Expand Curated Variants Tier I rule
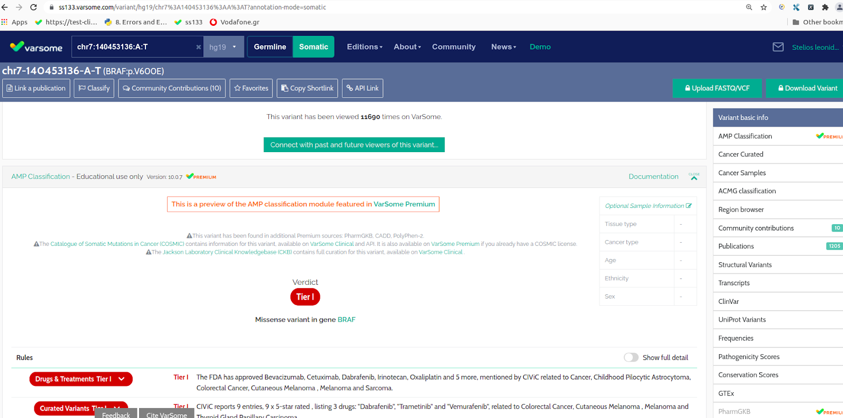The height and width of the screenshot is (418, 843). click(x=81, y=408)
